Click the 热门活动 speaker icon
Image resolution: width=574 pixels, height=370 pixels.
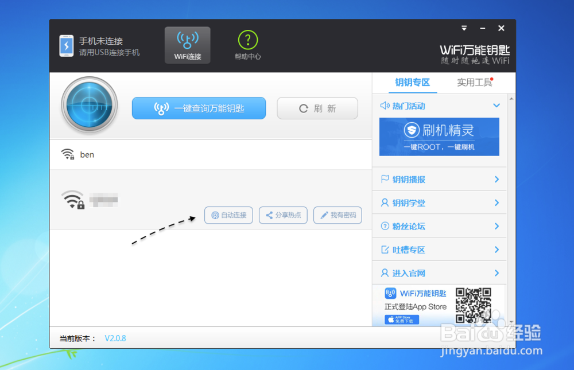[x=385, y=106]
